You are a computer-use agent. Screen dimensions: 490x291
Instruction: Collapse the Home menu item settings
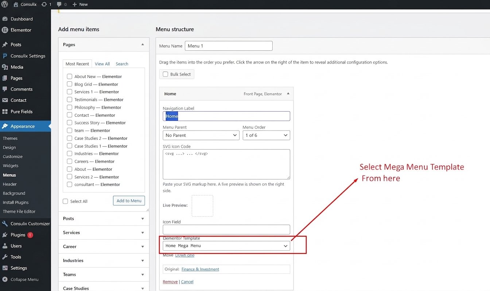point(288,94)
